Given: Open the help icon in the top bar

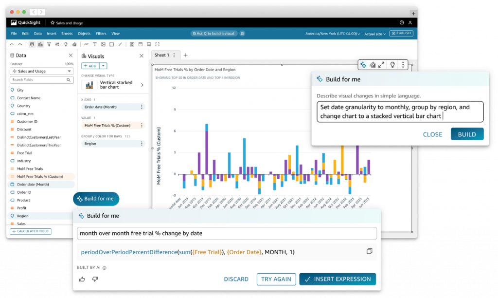Looking at the screenshot, I should [x=402, y=22].
